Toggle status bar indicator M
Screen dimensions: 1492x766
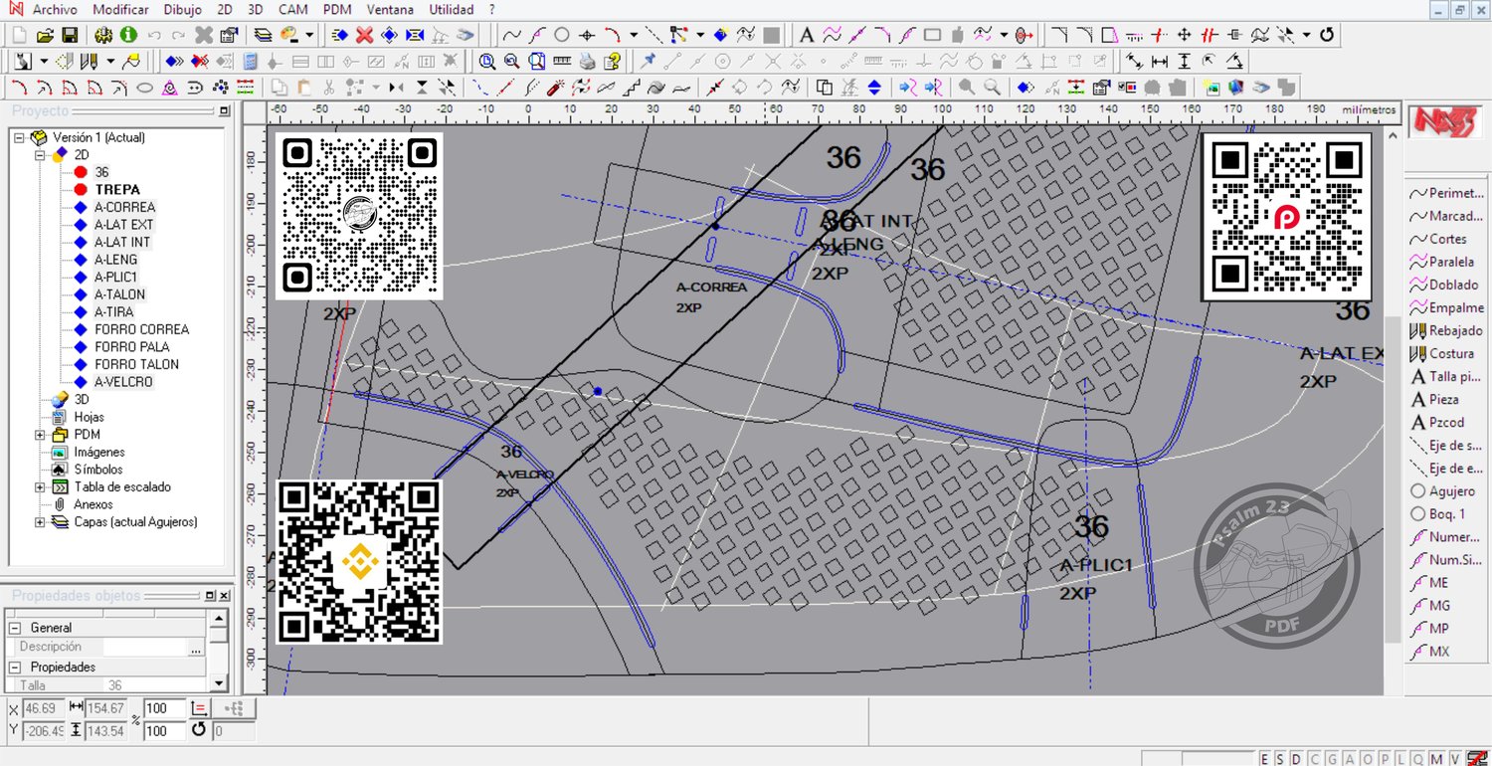[x=1438, y=759]
